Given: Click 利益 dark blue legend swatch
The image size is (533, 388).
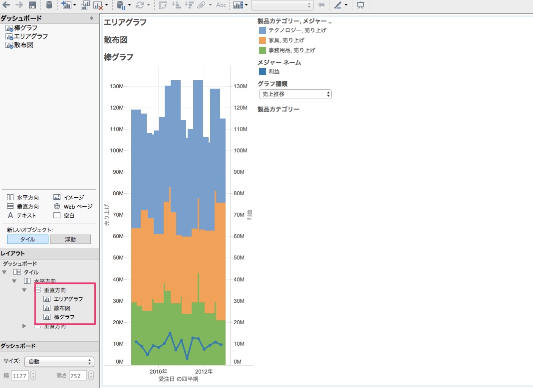Looking at the screenshot, I should pyautogui.click(x=263, y=72).
